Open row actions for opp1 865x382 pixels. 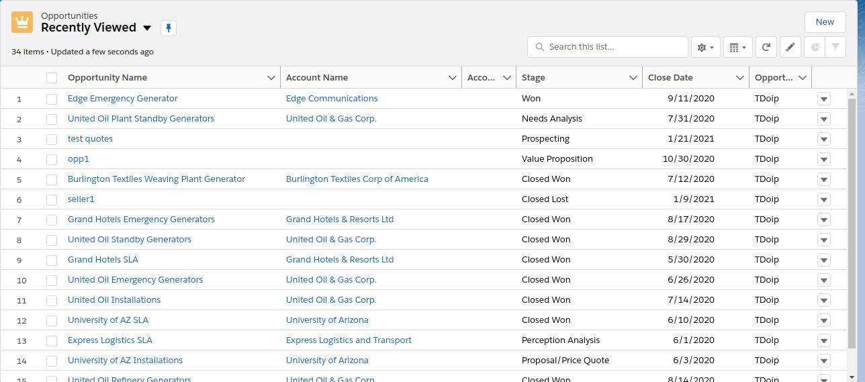click(824, 159)
